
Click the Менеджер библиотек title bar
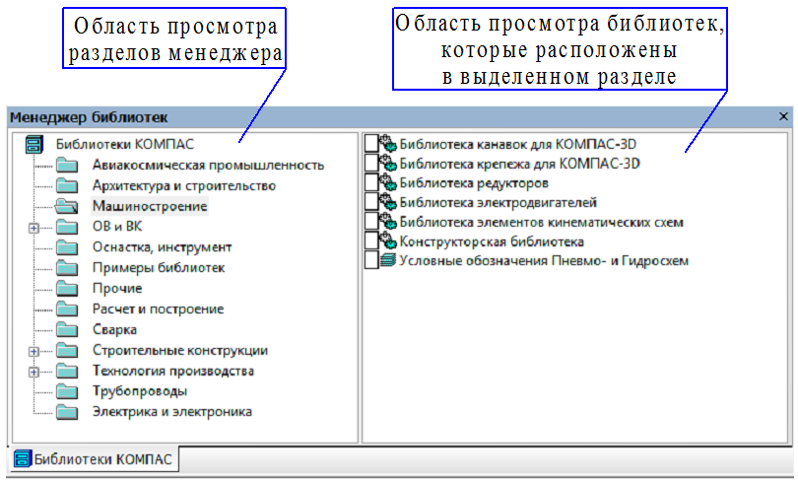click(x=400, y=117)
